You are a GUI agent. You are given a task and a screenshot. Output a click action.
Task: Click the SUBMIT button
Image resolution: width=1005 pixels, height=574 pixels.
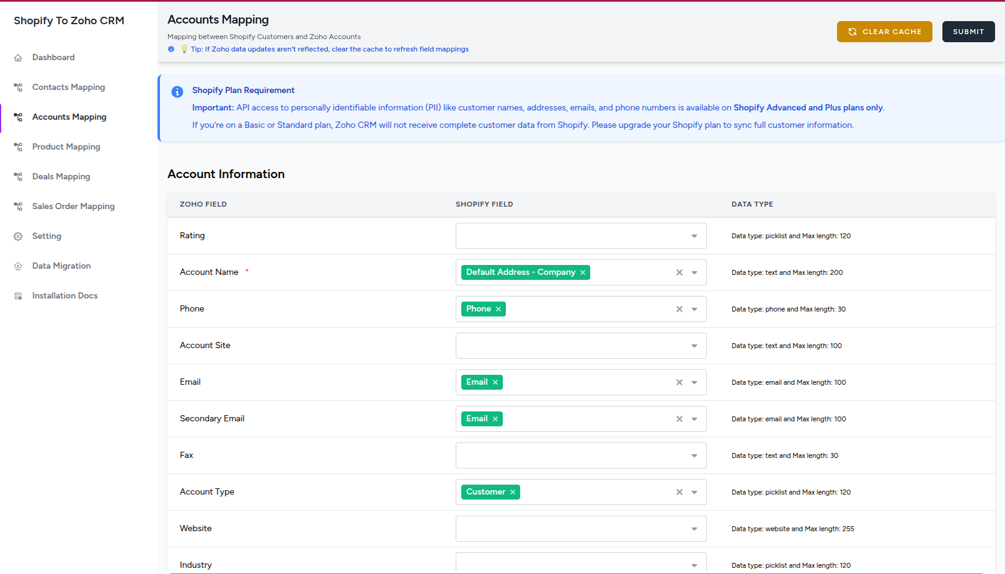click(x=968, y=31)
